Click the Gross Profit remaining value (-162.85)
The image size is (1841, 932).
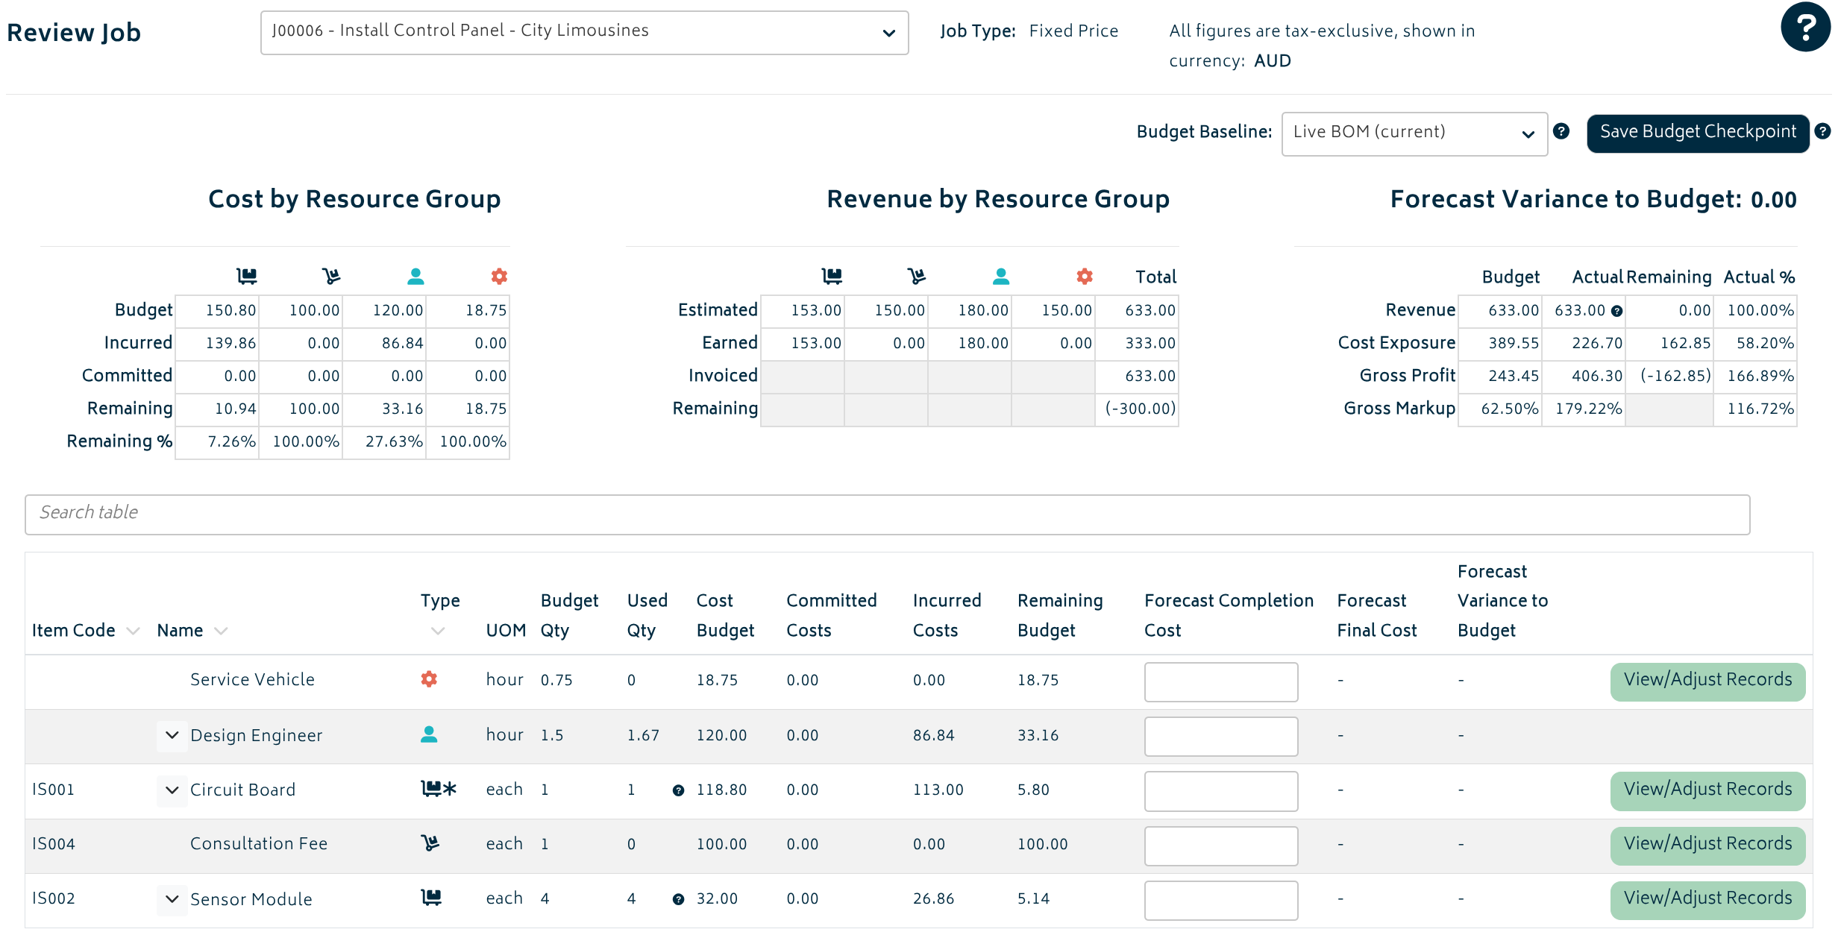[x=1675, y=376]
